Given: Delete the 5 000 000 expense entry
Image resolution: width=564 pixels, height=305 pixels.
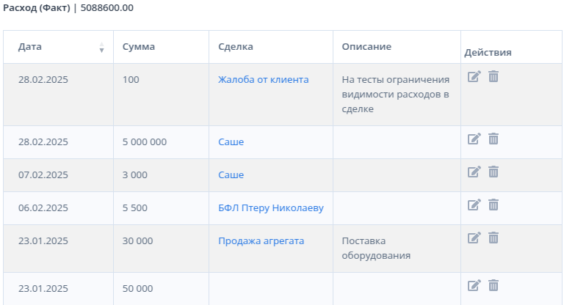Looking at the screenshot, I should point(493,139).
